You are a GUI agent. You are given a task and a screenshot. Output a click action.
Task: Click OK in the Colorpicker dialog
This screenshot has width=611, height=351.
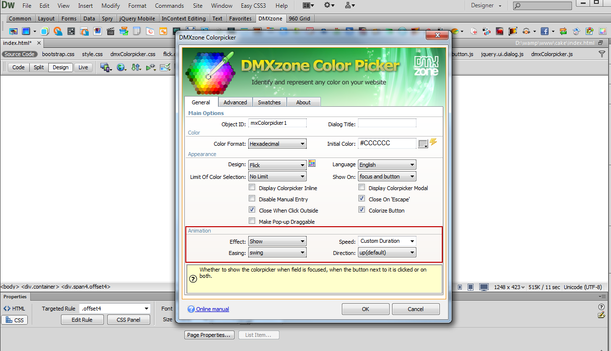click(x=366, y=309)
